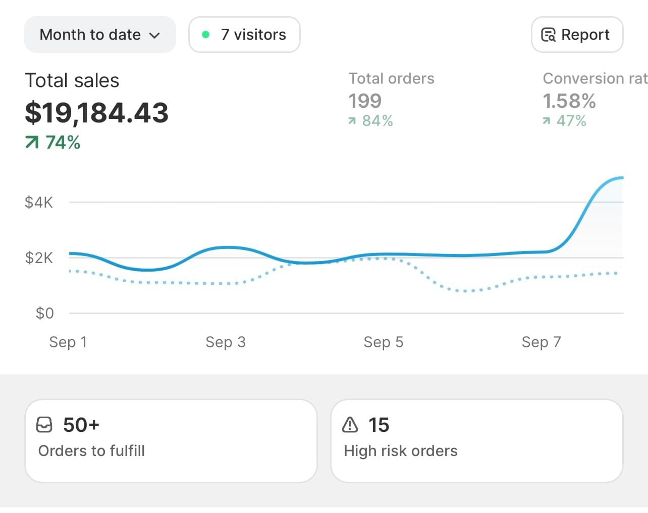Click the warning triangle icon for high risk

tap(350, 425)
